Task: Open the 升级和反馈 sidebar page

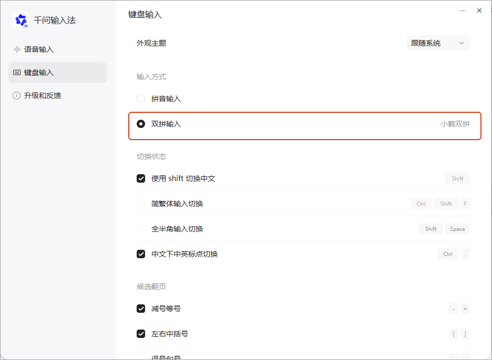Action: coord(58,96)
